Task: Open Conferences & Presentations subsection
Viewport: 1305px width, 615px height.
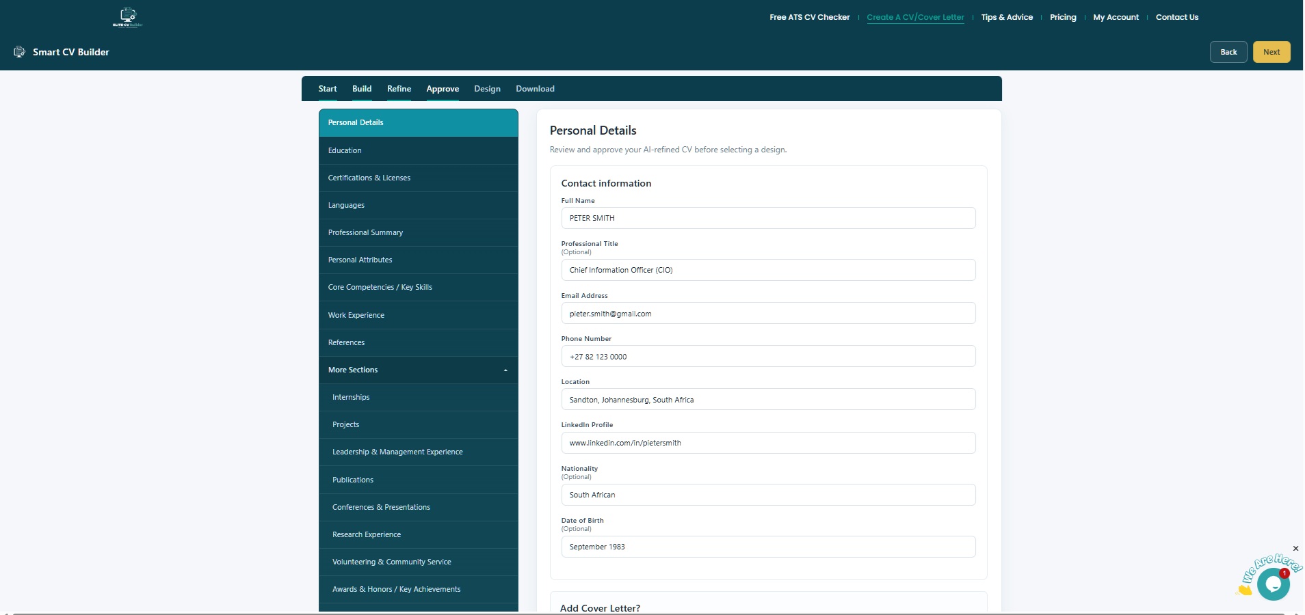Action: [x=419, y=507]
